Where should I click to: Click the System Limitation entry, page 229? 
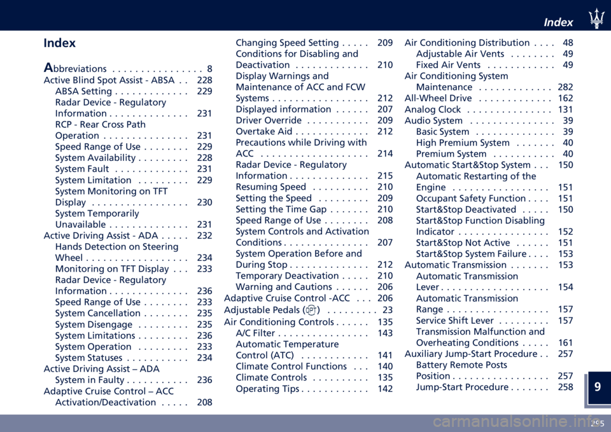[x=134, y=180]
